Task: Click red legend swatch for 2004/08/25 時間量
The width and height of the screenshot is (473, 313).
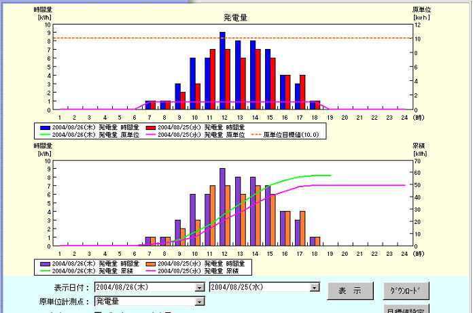Action: (x=150, y=128)
